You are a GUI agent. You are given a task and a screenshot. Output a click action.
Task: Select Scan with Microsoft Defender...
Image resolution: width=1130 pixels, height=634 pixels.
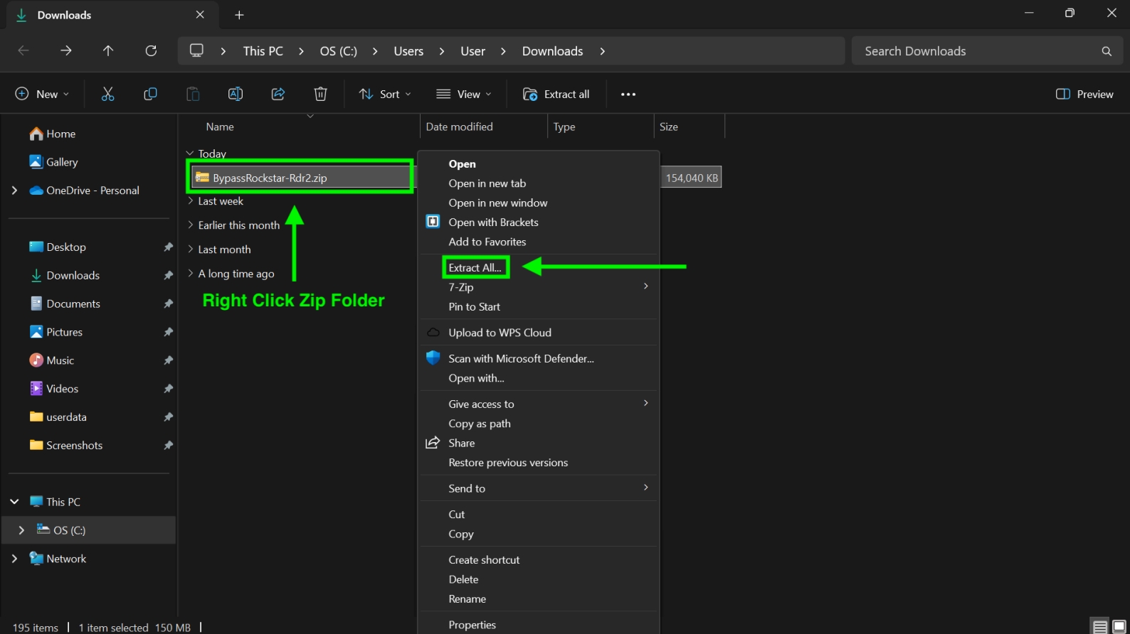click(x=539, y=359)
